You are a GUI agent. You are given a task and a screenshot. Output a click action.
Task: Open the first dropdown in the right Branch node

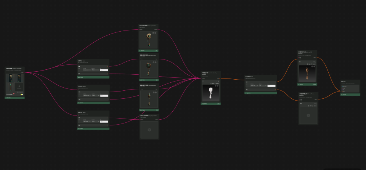[254, 85]
